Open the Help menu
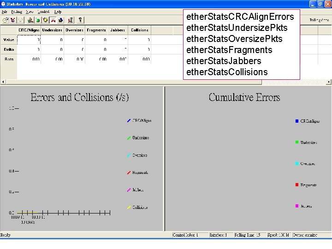 point(58,12)
